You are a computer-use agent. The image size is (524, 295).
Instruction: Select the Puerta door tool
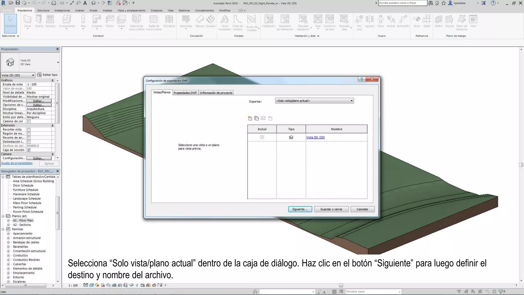[x=39, y=21]
